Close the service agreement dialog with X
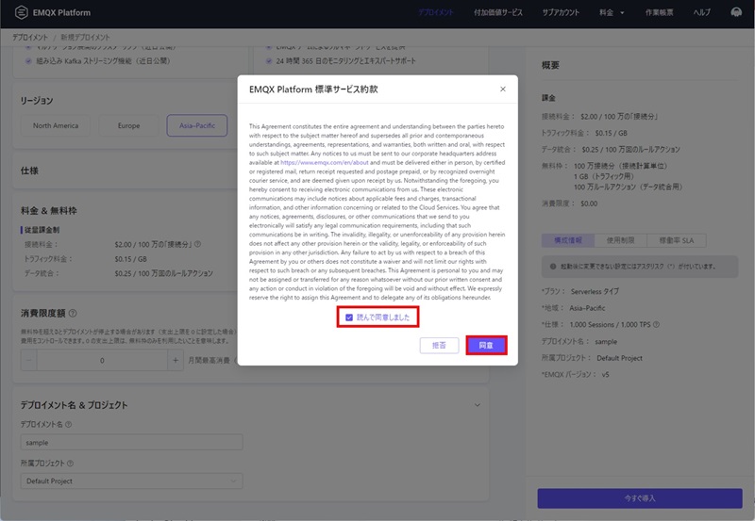The height and width of the screenshot is (521, 755). [x=503, y=89]
